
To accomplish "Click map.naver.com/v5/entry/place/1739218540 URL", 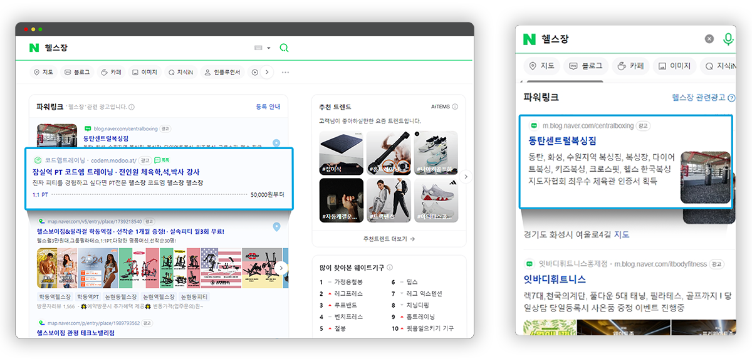I will (x=94, y=221).
